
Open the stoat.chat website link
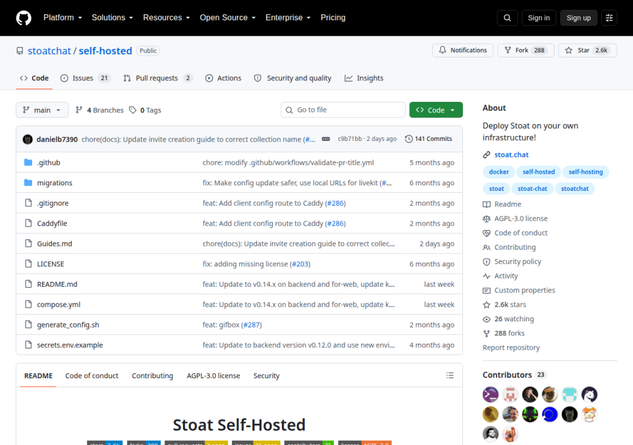tap(511, 155)
